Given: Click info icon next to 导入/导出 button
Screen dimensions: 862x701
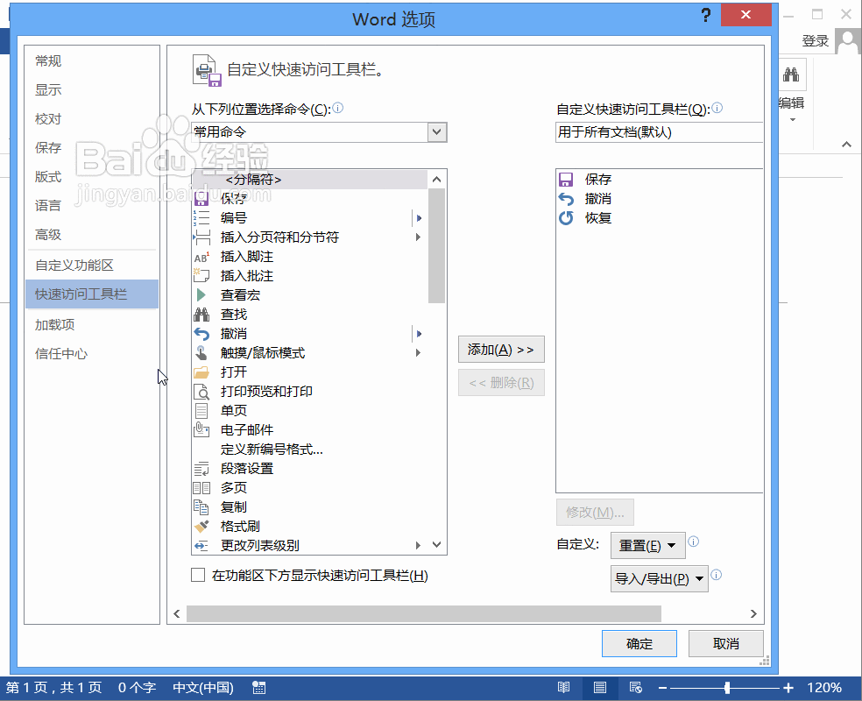Looking at the screenshot, I should click(x=717, y=575).
